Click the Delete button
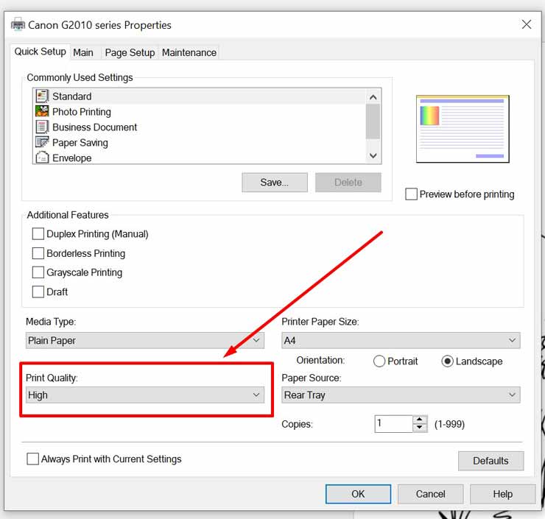This screenshot has height=519, width=545. tap(348, 183)
